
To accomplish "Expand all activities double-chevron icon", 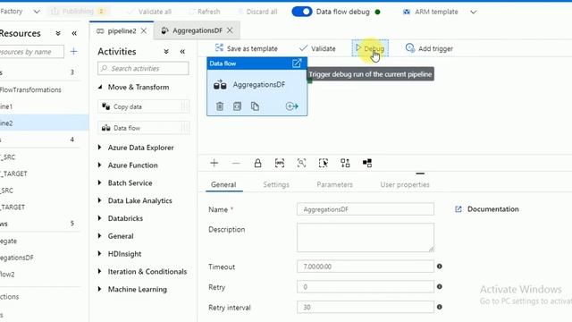I will [166, 52].
